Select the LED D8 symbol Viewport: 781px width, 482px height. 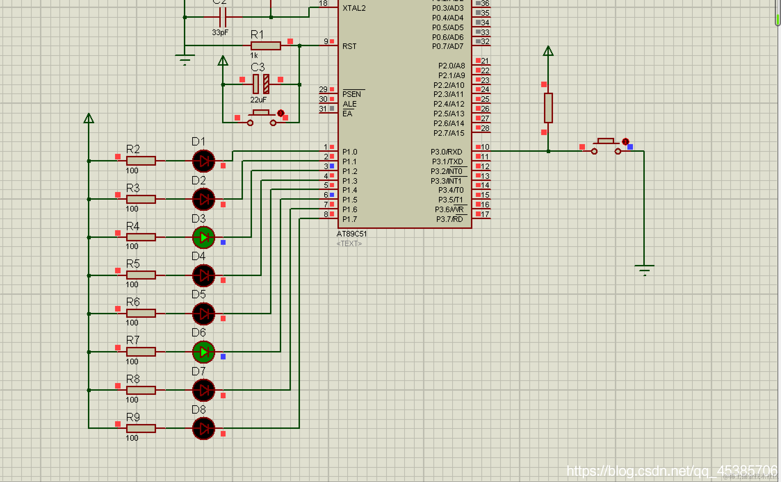pos(204,429)
